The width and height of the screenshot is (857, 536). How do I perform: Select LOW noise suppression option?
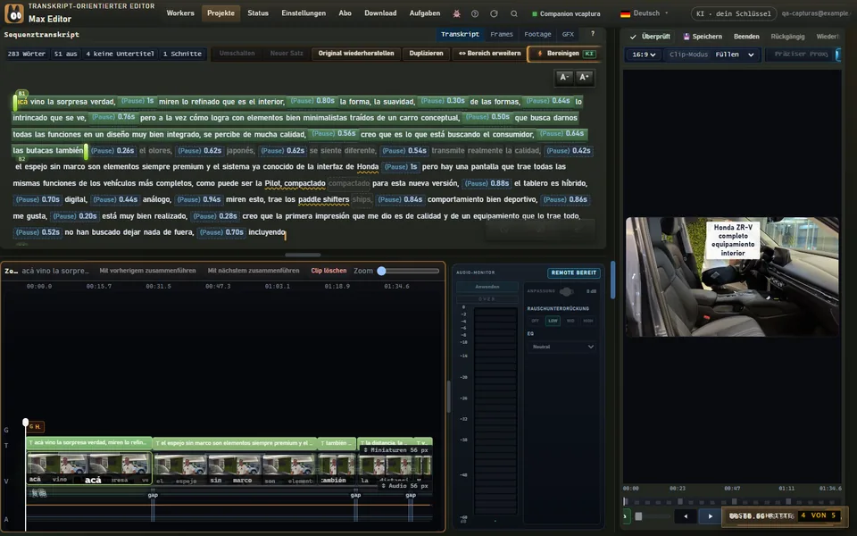coord(553,321)
